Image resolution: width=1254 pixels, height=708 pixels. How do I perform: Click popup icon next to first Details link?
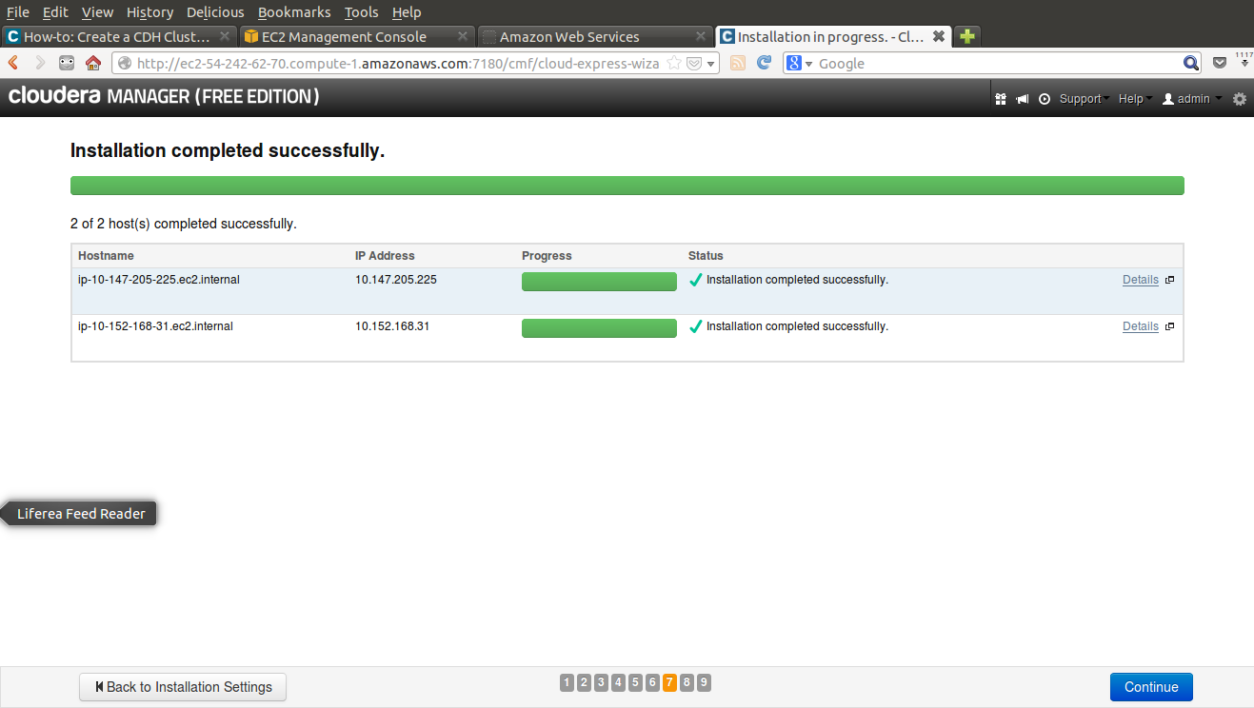click(1169, 280)
